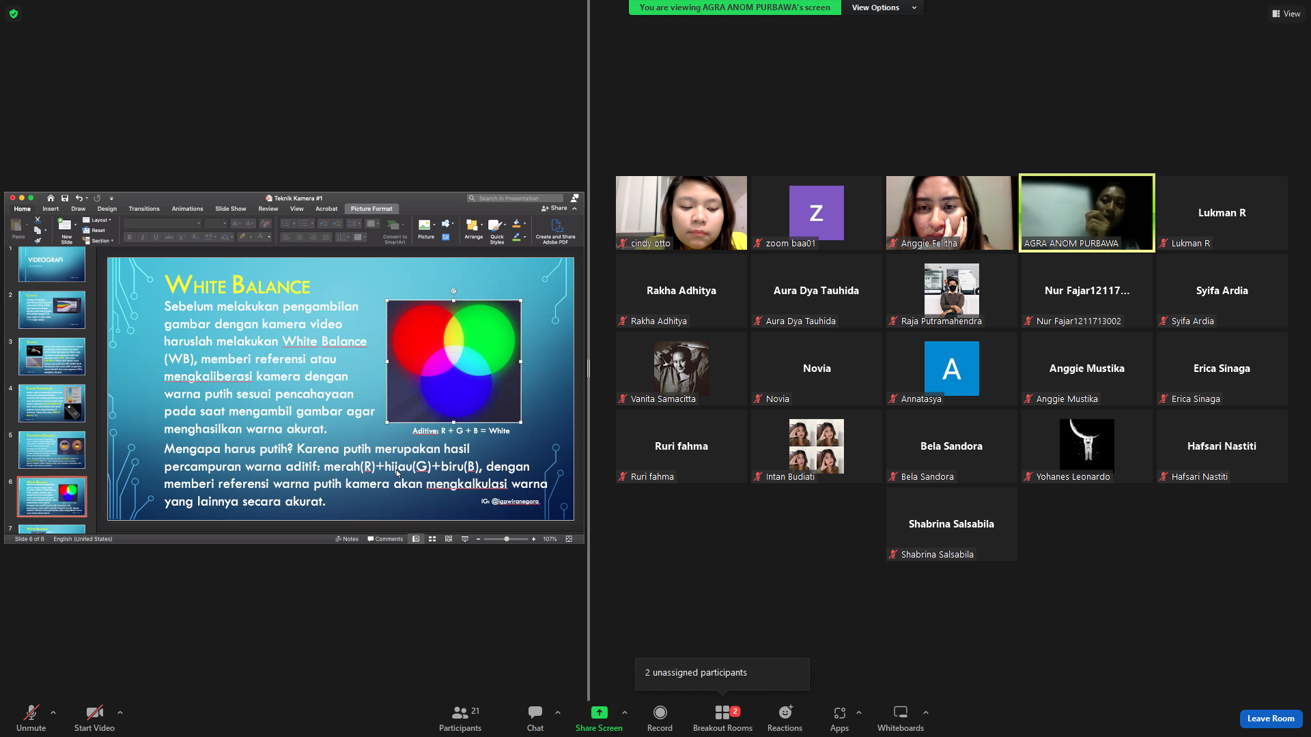Image resolution: width=1311 pixels, height=737 pixels.
Task: Start slideshow from status bar icon
Action: click(x=465, y=539)
